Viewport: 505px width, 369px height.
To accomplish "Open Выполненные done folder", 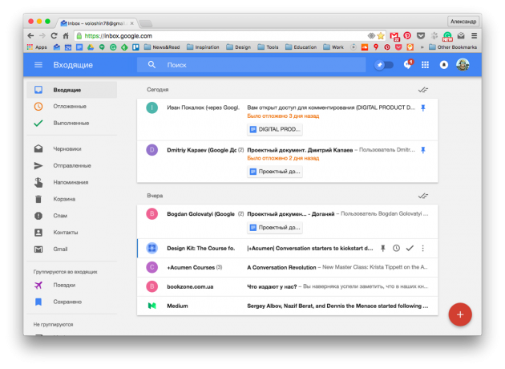I will coord(72,123).
